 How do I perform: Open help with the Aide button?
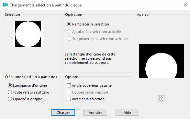click(127, 113)
